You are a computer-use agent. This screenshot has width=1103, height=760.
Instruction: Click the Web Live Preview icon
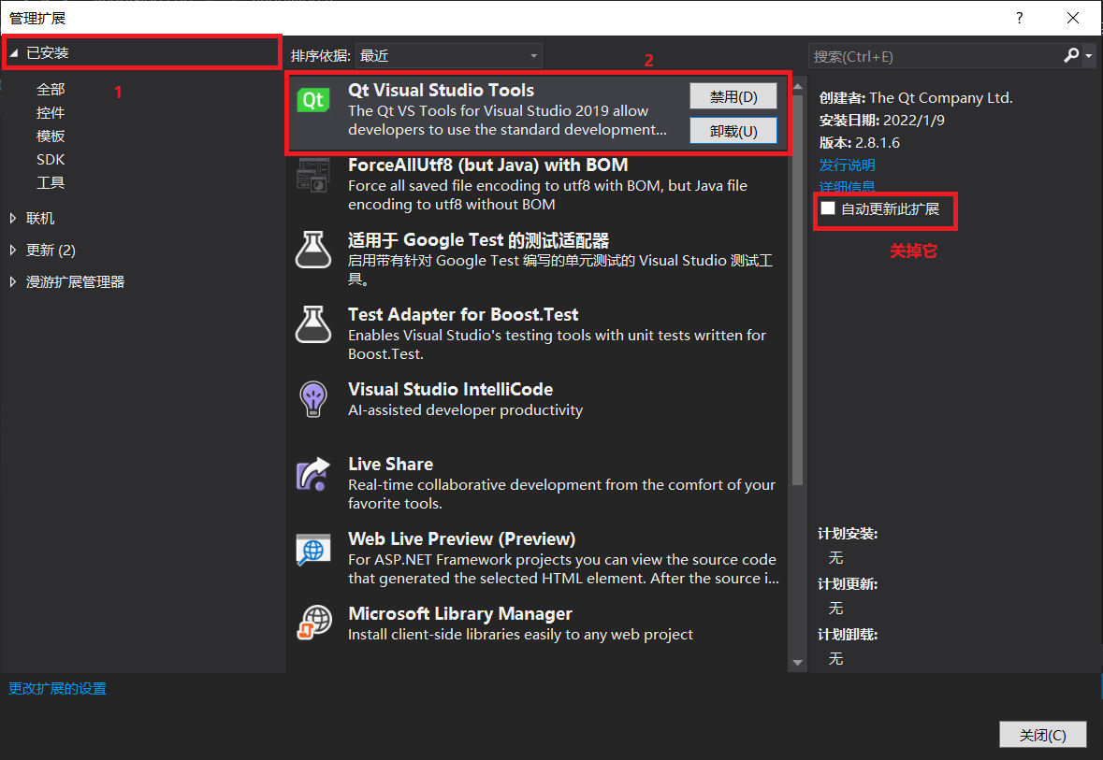click(313, 549)
